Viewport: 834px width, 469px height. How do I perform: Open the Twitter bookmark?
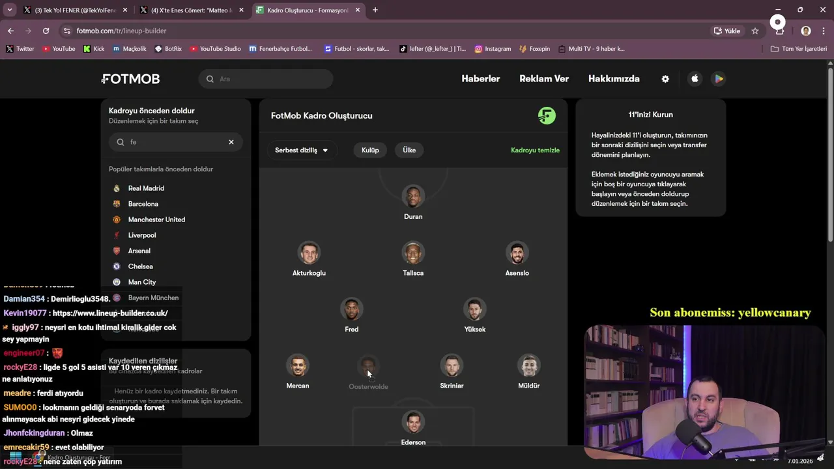tap(20, 49)
